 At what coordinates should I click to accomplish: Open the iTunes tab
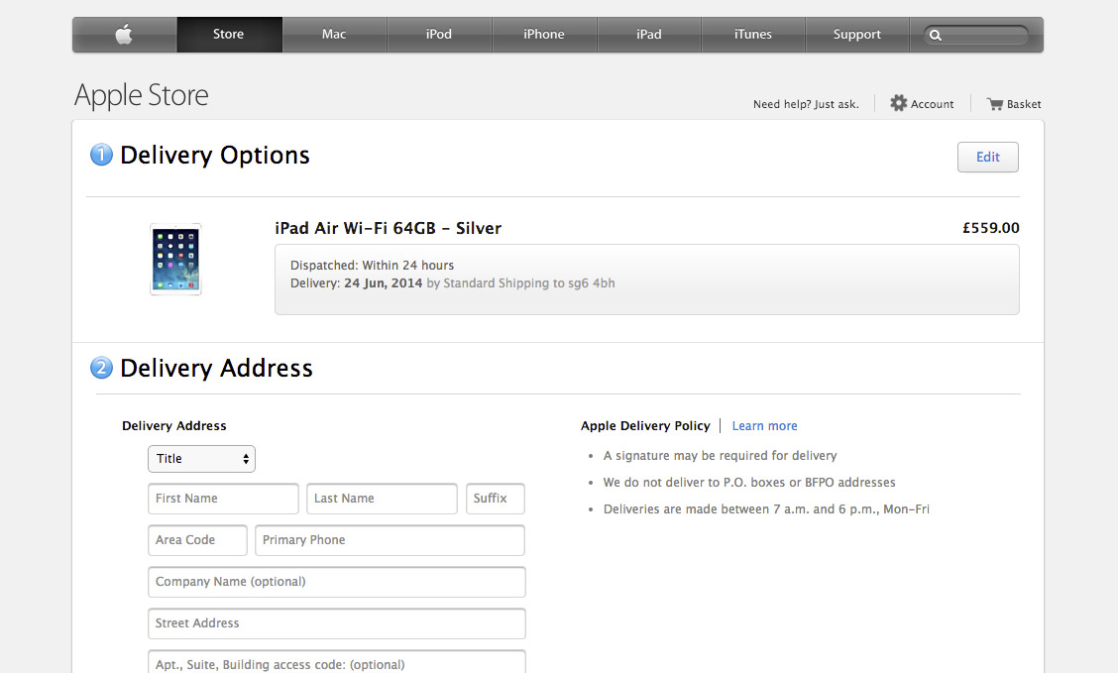753,35
